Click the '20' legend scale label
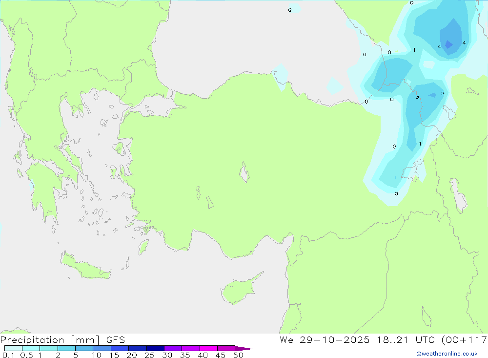This screenshot has width=488, height=358. coord(132,355)
